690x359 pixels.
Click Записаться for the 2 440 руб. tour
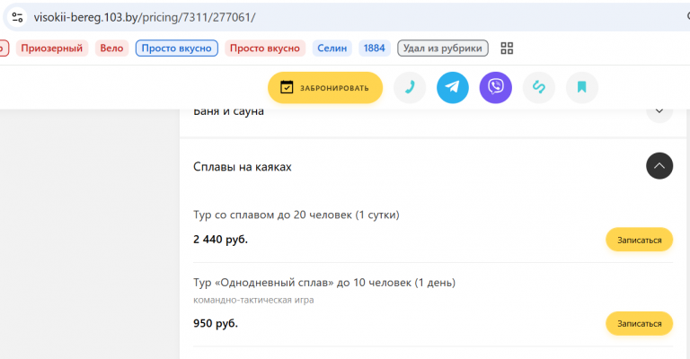pyautogui.click(x=640, y=240)
